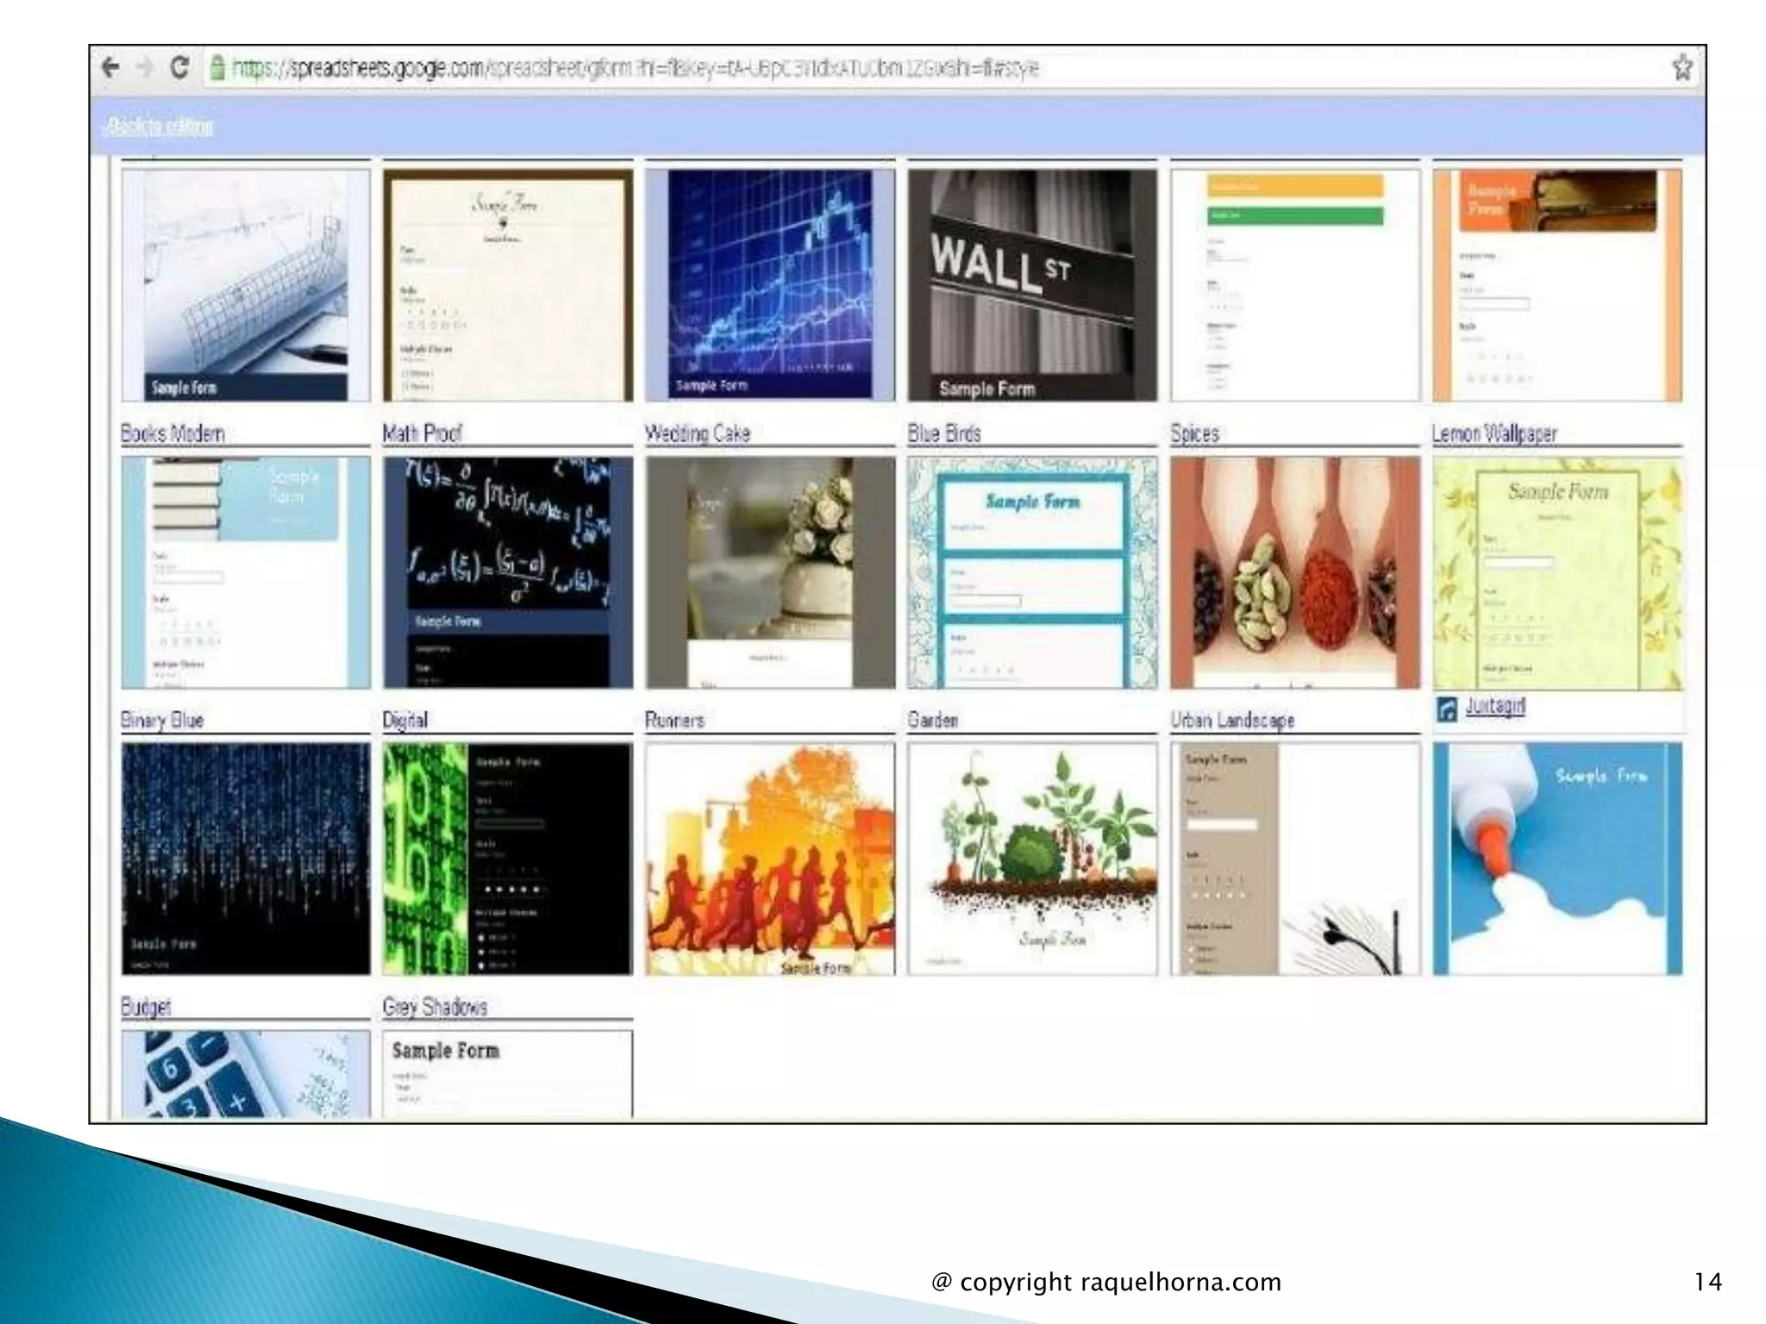Screen dimensions: 1766x1324
Task: Select the Blue Birds theme thumbnail
Action: (x=1032, y=572)
